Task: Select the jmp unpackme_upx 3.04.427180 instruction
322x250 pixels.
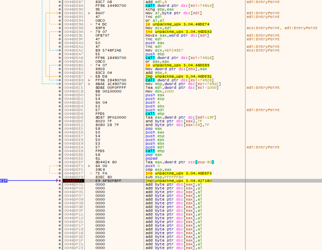Action: tap(179, 181)
